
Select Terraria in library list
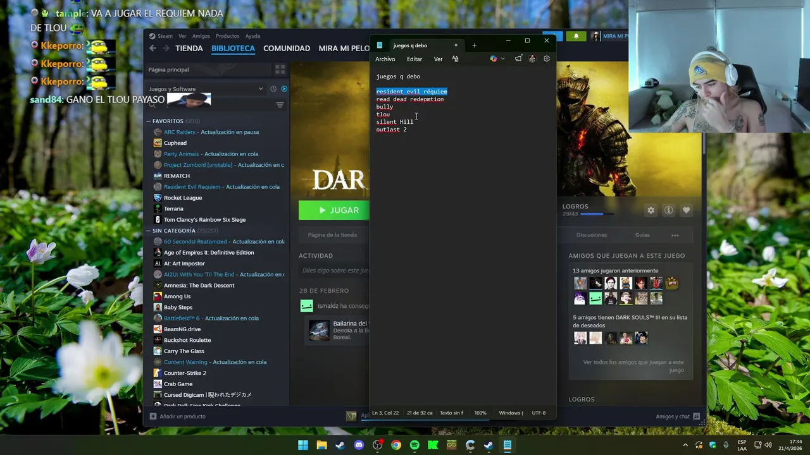[x=173, y=209]
